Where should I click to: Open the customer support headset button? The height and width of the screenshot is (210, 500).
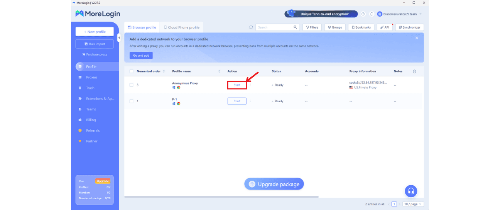[x=411, y=191]
